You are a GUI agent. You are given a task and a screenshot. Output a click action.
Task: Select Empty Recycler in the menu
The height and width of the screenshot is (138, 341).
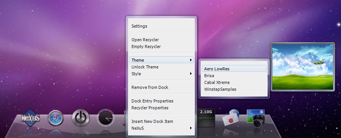tap(161, 47)
